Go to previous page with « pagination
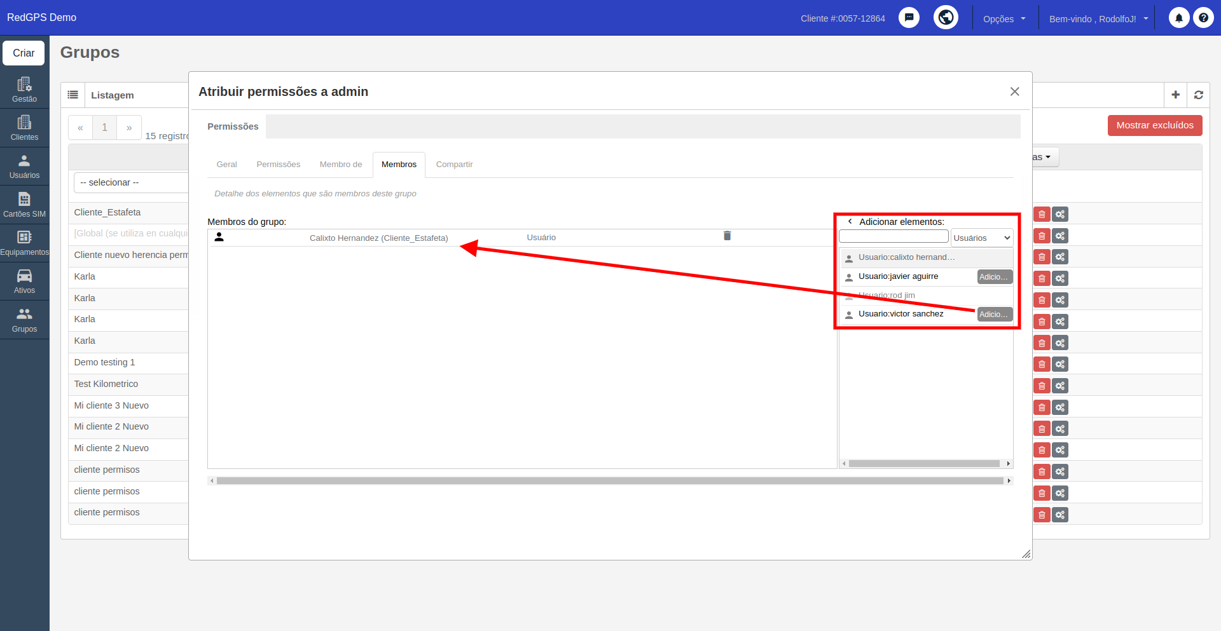Image resolution: width=1221 pixels, height=631 pixels. [x=80, y=127]
